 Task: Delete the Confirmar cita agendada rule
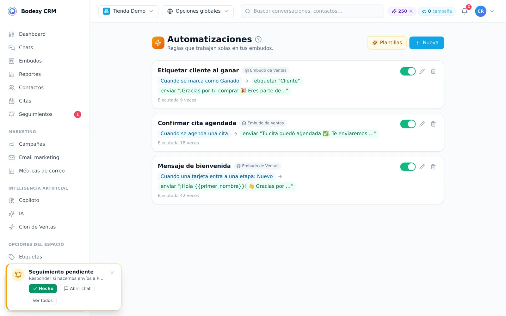pyautogui.click(x=433, y=124)
